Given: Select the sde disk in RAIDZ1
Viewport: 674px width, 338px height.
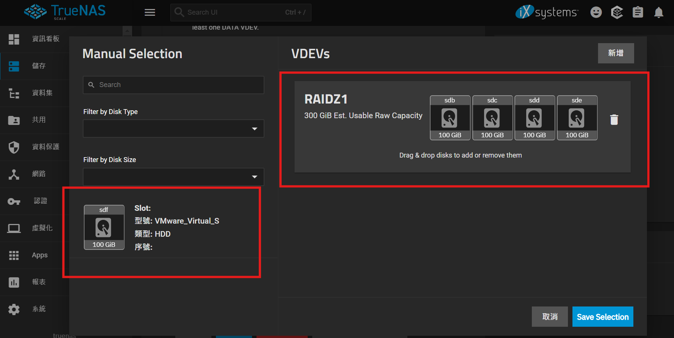Looking at the screenshot, I should coord(577,118).
